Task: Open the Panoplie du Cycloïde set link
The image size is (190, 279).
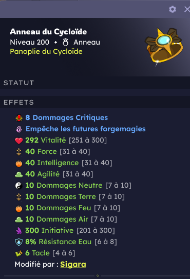Action: click(x=46, y=52)
